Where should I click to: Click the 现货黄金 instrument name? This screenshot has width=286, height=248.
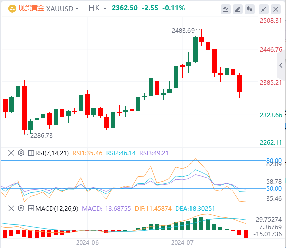(31, 8)
